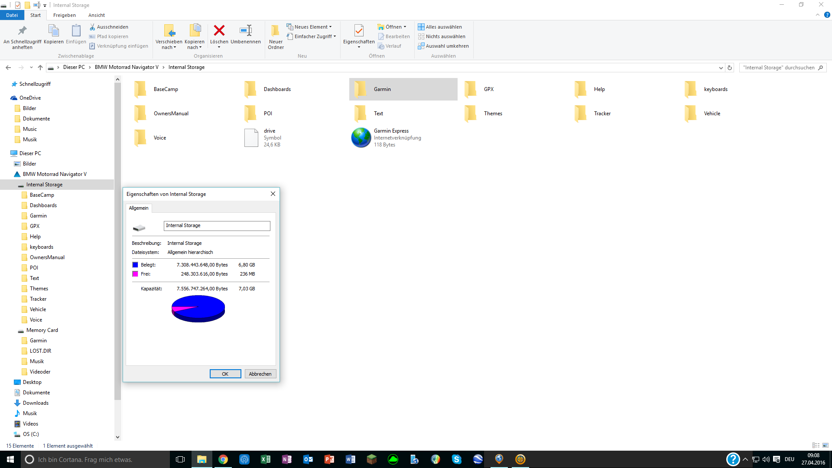Open the Freigeben ribbon tab
The image size is (832, 468).
65,15
